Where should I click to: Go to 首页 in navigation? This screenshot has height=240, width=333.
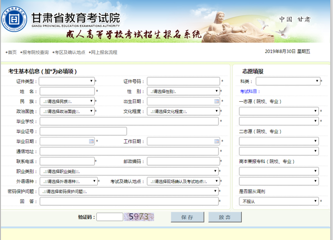tap(12, 52)
